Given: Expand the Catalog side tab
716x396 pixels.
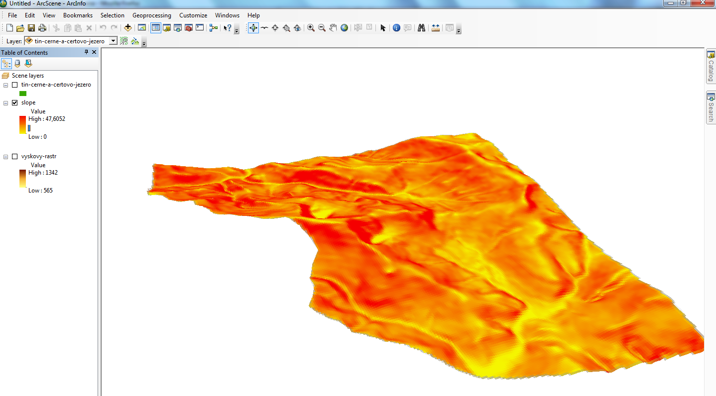Looking at the screenshot, I should tap(711, 67).
